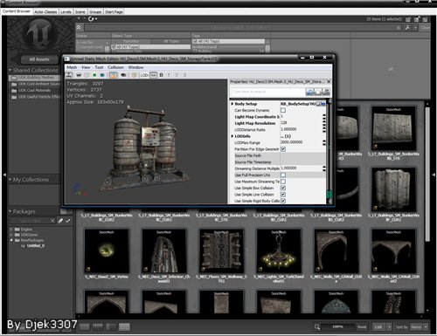Switch to Start Page tab
The image size is (437, 336).
tap(114, 12)
